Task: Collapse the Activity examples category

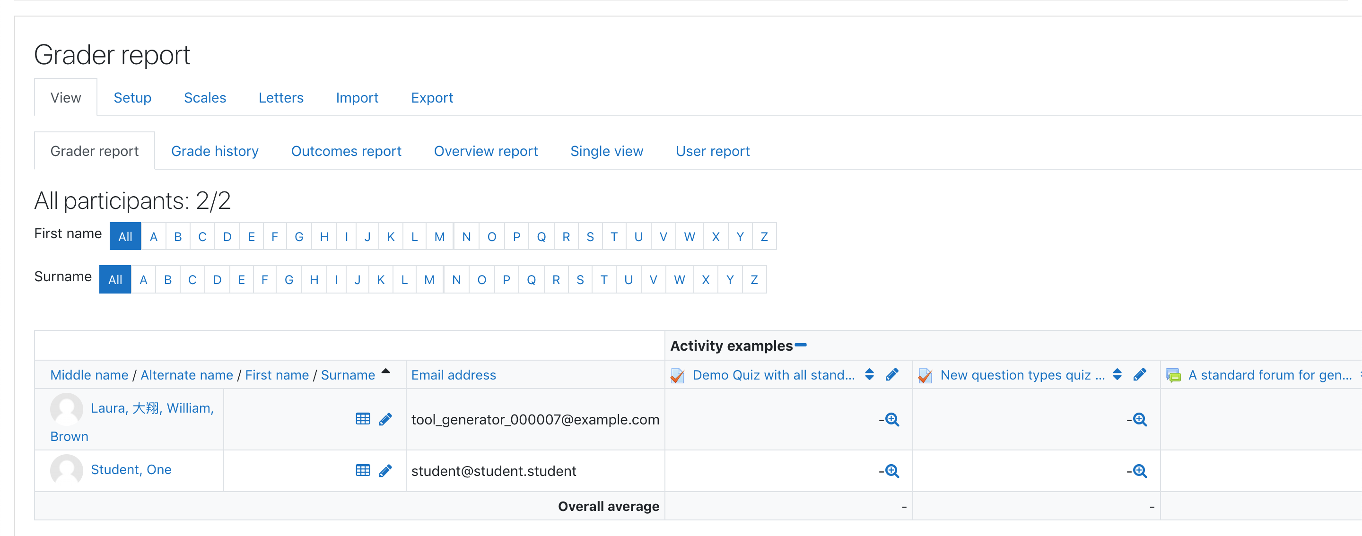Action: point(801,345)
